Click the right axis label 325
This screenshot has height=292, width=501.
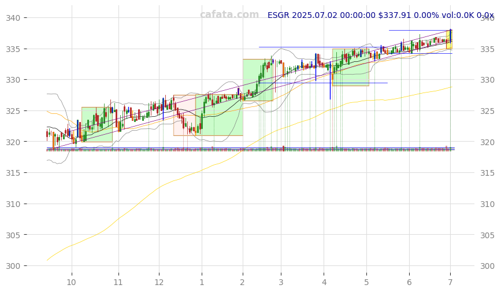488,111
